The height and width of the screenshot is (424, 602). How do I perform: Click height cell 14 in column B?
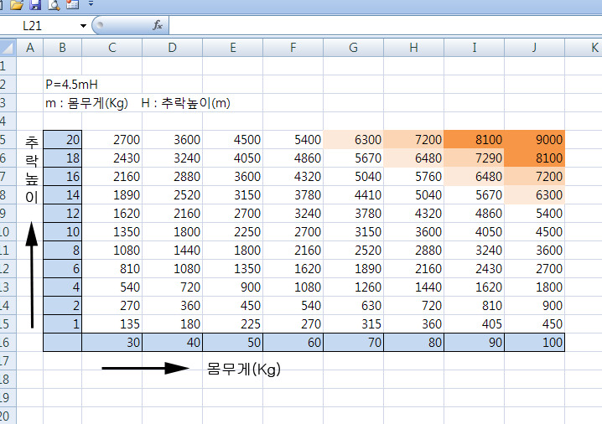(x=63, y=195)
